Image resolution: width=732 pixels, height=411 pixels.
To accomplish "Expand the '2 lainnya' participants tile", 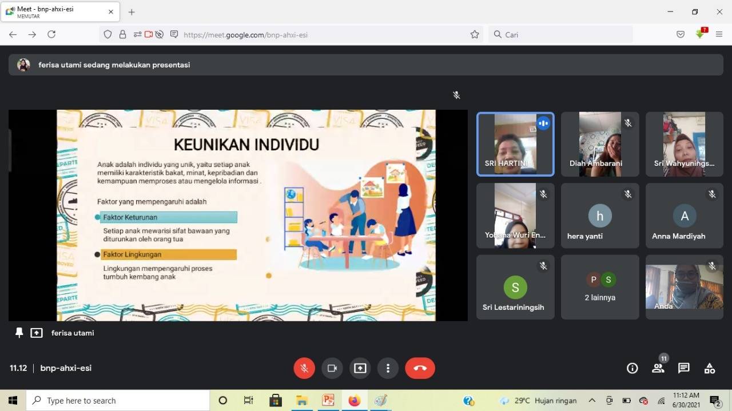I will coord(599,286).
